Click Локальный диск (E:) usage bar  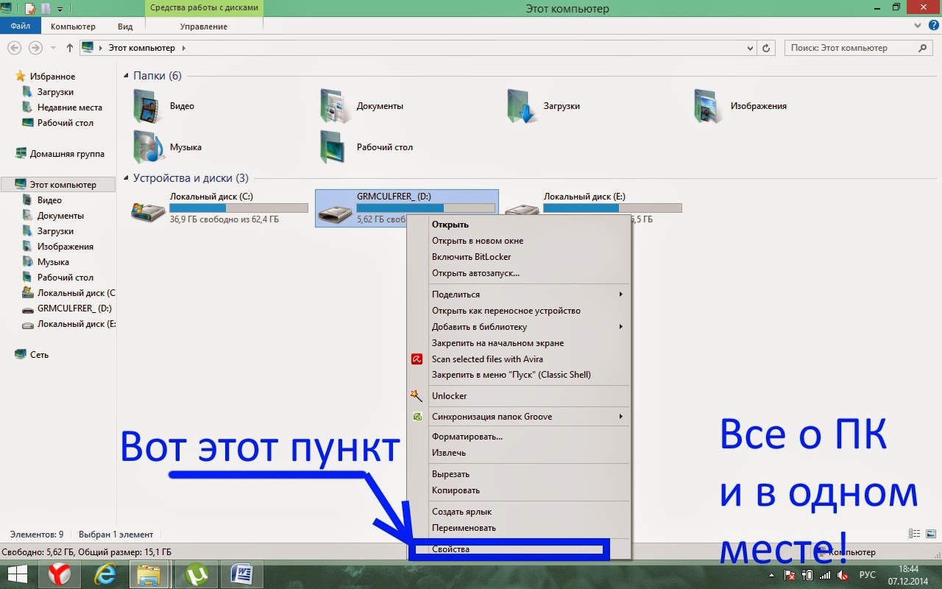click(x=612, y=208)
